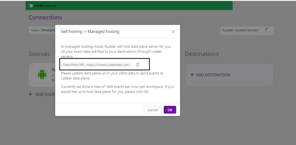Click the Added source banner message text

45,6
